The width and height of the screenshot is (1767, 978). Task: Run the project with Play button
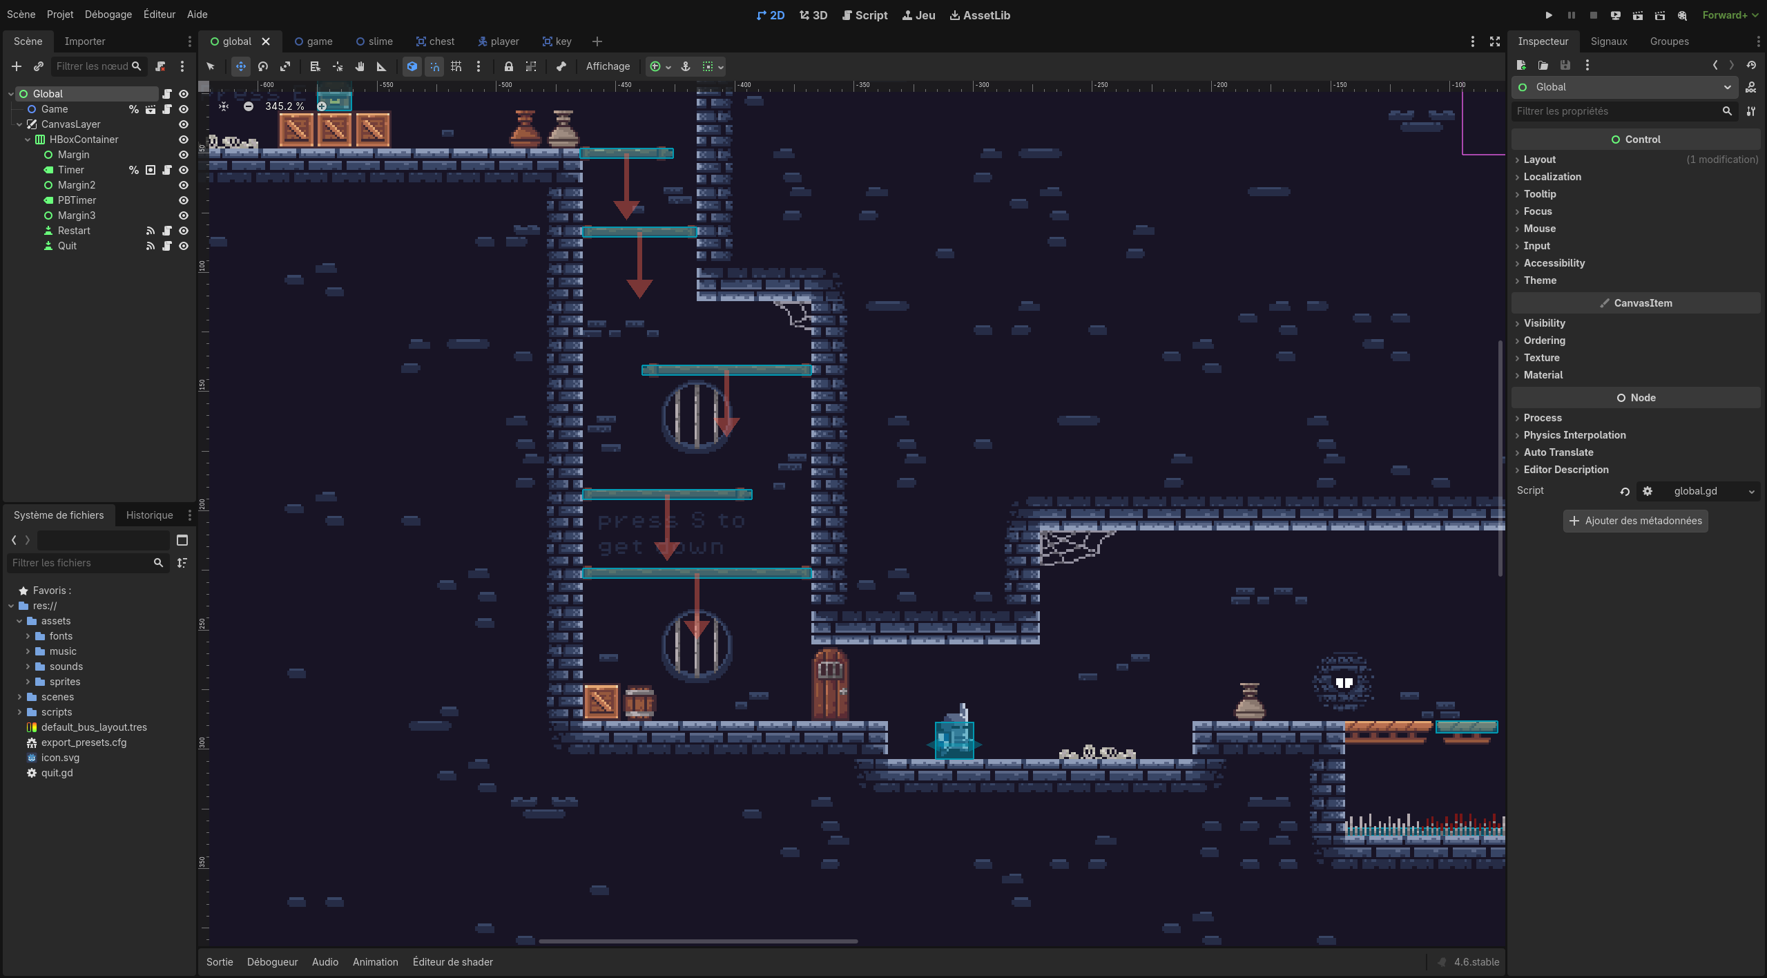(1549, 15)
